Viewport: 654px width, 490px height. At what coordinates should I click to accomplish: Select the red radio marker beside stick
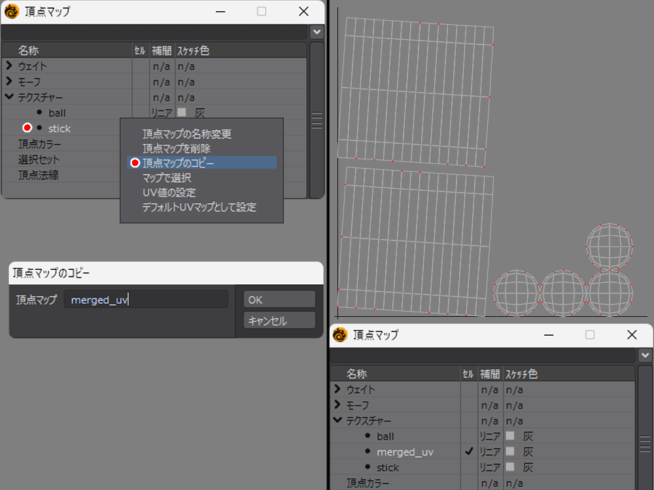coord(27,128)
